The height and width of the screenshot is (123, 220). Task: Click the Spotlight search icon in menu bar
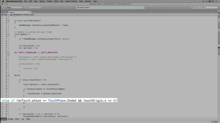tap(203, 1)
